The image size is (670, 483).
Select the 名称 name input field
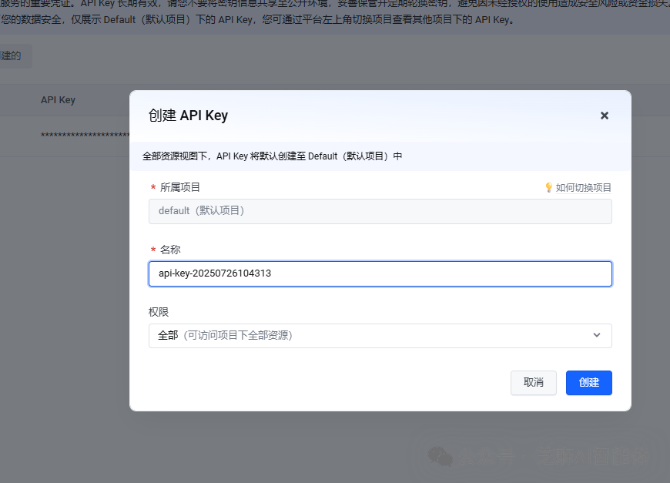tap(380, 273)
